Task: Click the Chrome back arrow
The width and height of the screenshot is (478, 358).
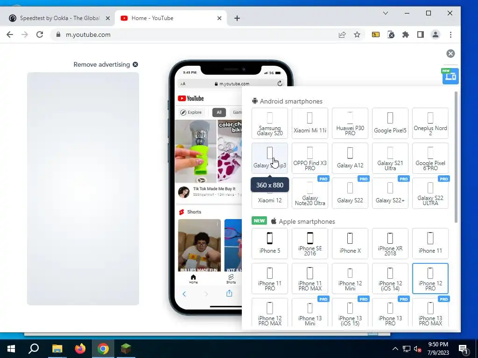Action: (10, 34)
